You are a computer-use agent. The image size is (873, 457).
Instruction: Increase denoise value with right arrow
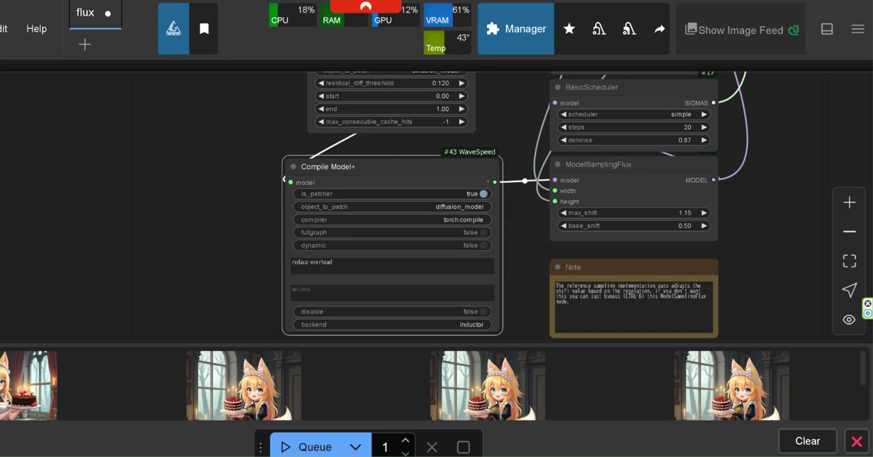704,141
